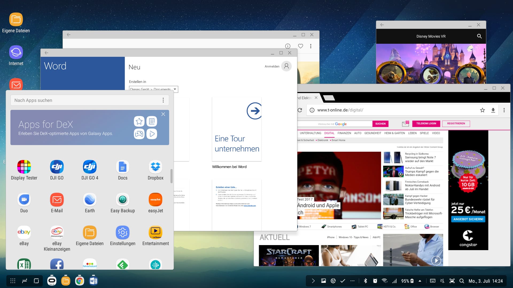513x288 pixels.
Task: Click the Chrome address bar URL
Action: (340, 110)
